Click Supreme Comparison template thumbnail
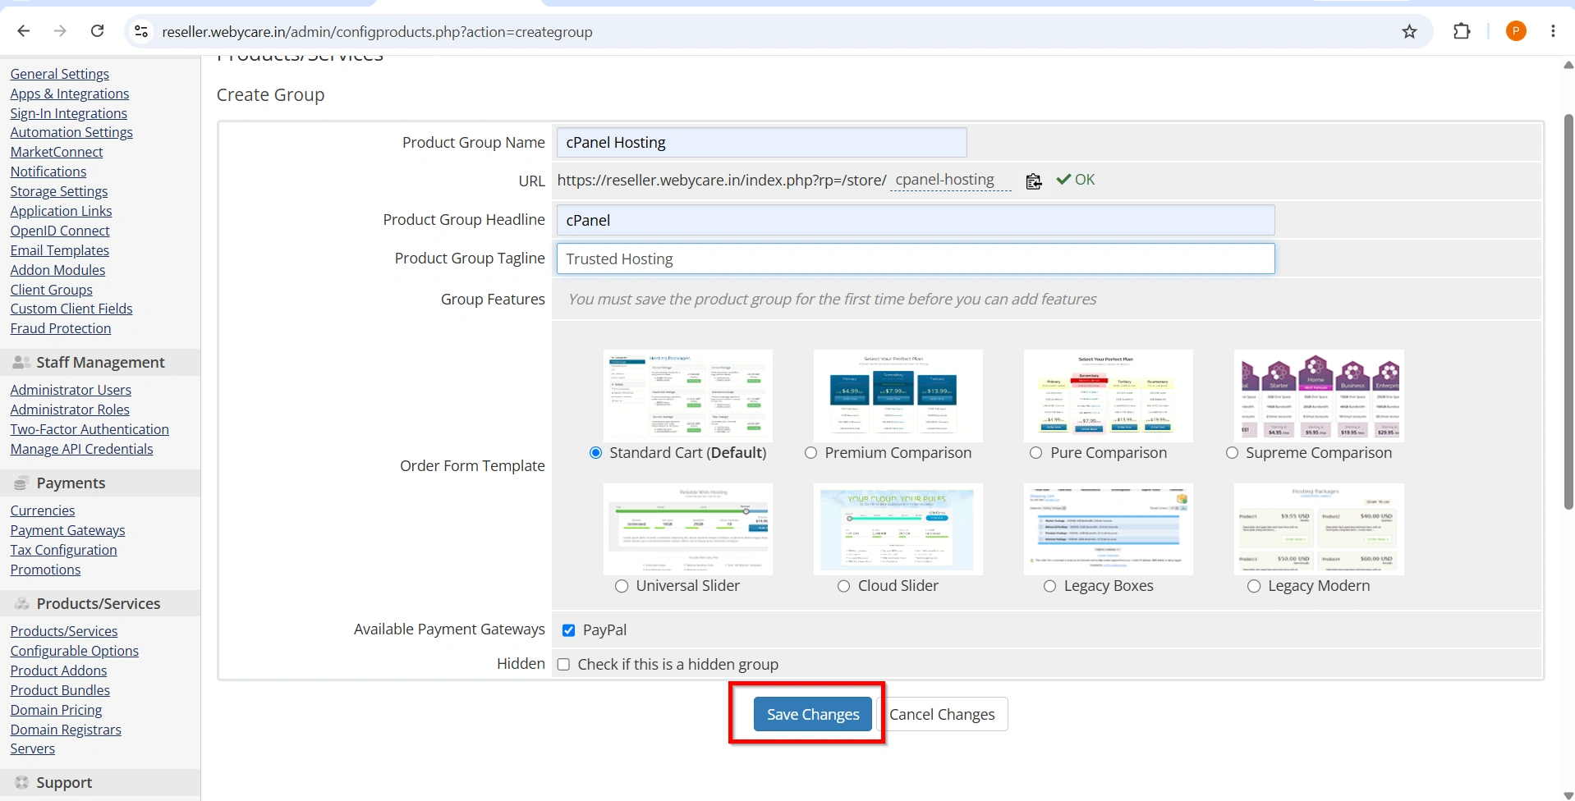The image size is (1575, 801). (1319, 396)
